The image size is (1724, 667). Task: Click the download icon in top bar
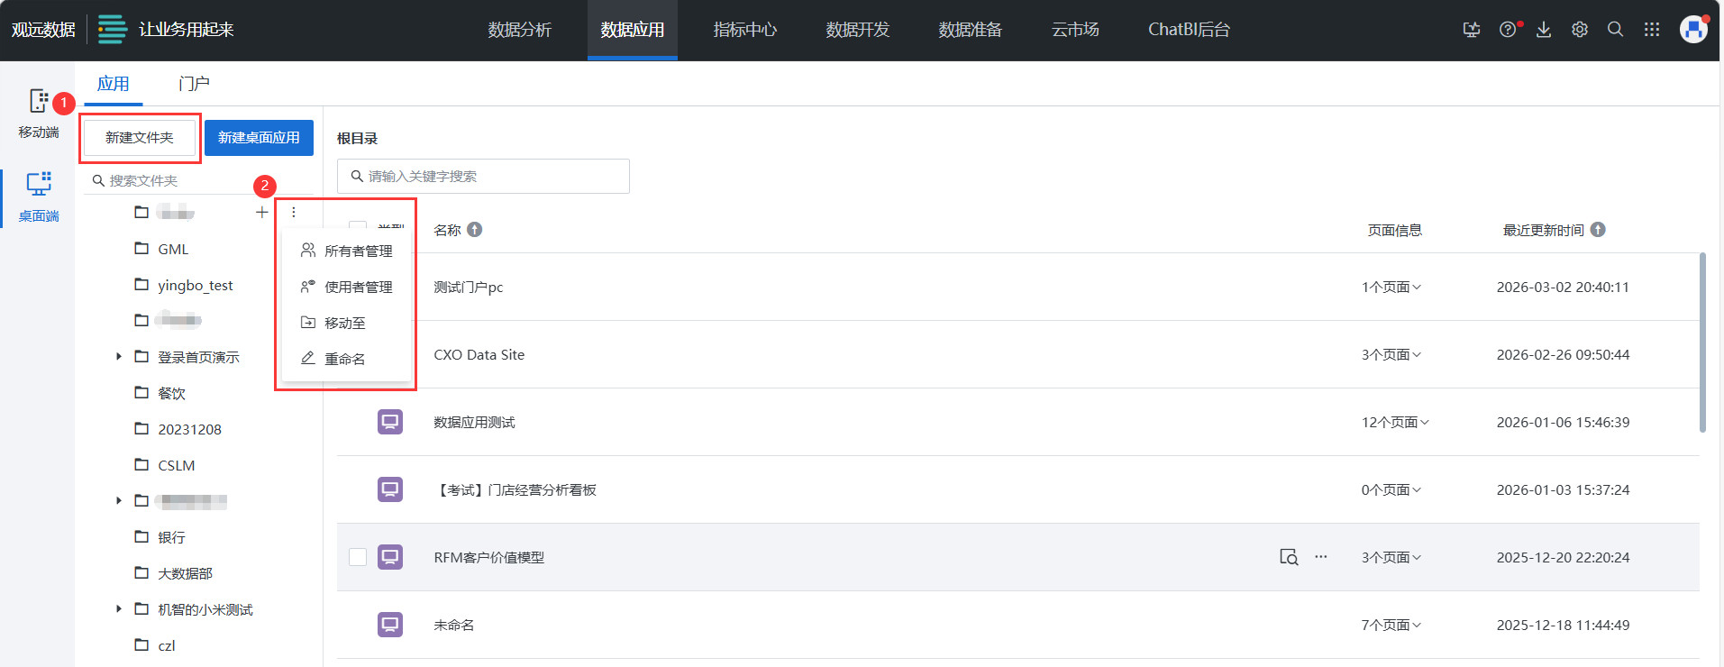click(x=1544, y=30)
